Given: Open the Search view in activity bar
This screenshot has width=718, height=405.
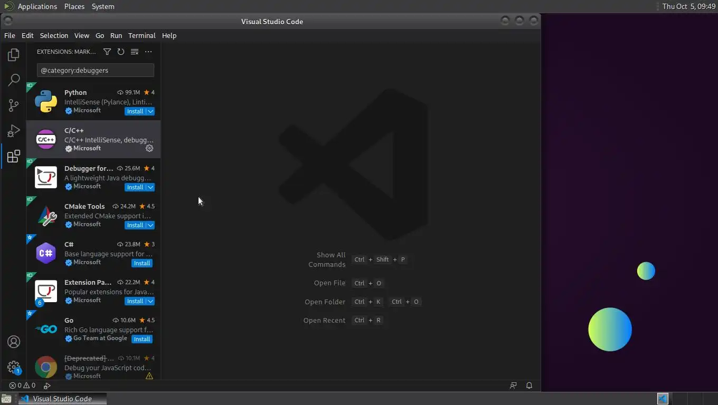Looking at the screenshot, I should pos(14,80).
